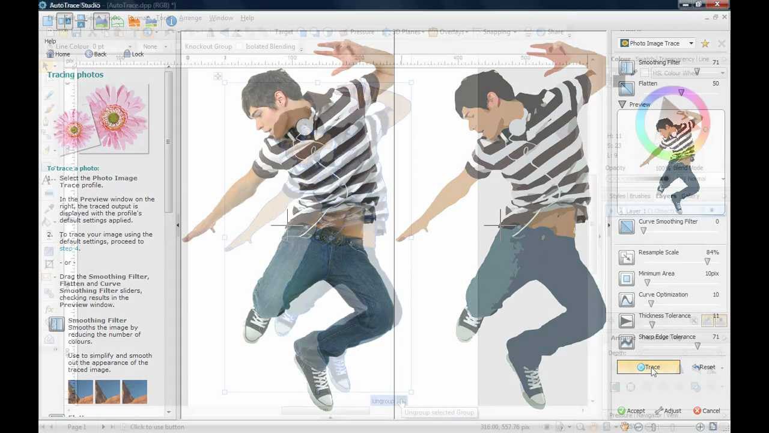Viewport: 769px width, 433px height.
Task: Go Back in the help panel
Action: click(96, 54)
